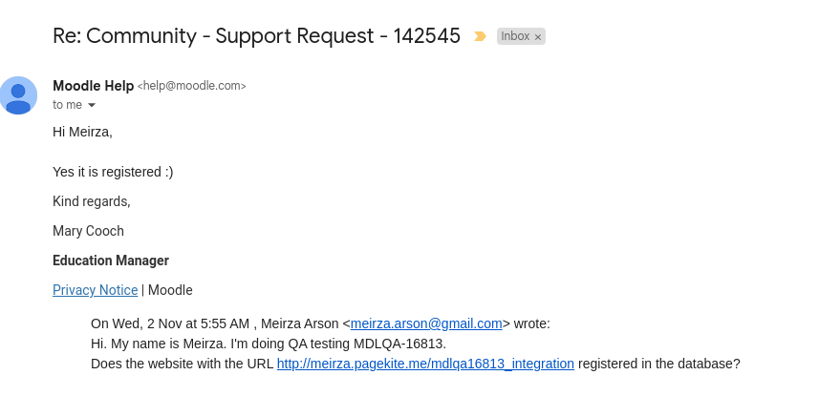Open the sender's profile avatar
Viewport: 819px width, 417px height.
click(x=18, y=95)
